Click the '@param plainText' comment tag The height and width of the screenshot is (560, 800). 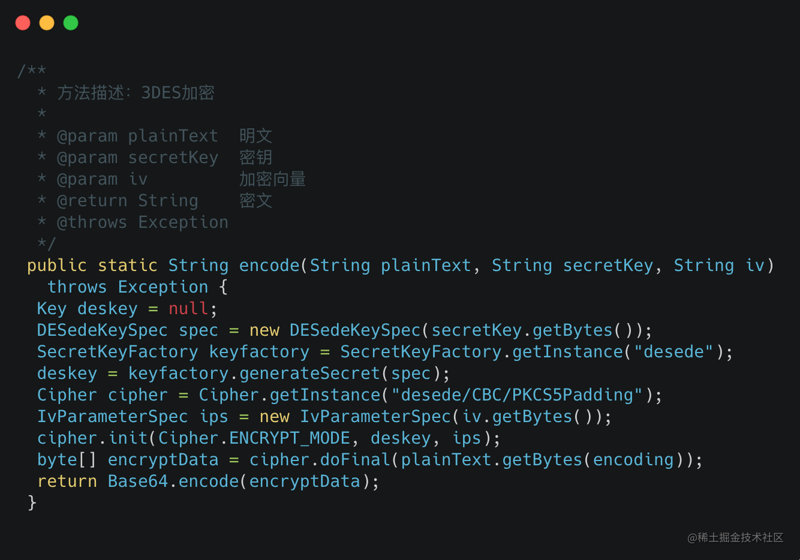click(137, 136)
